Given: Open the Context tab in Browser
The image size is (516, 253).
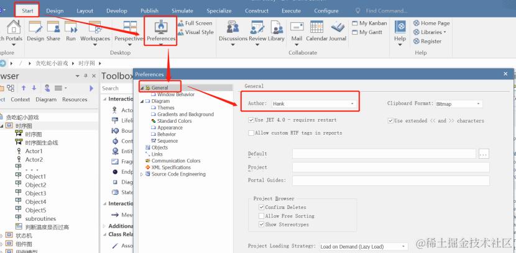Looking at the screenshot, I should point(21,99).
